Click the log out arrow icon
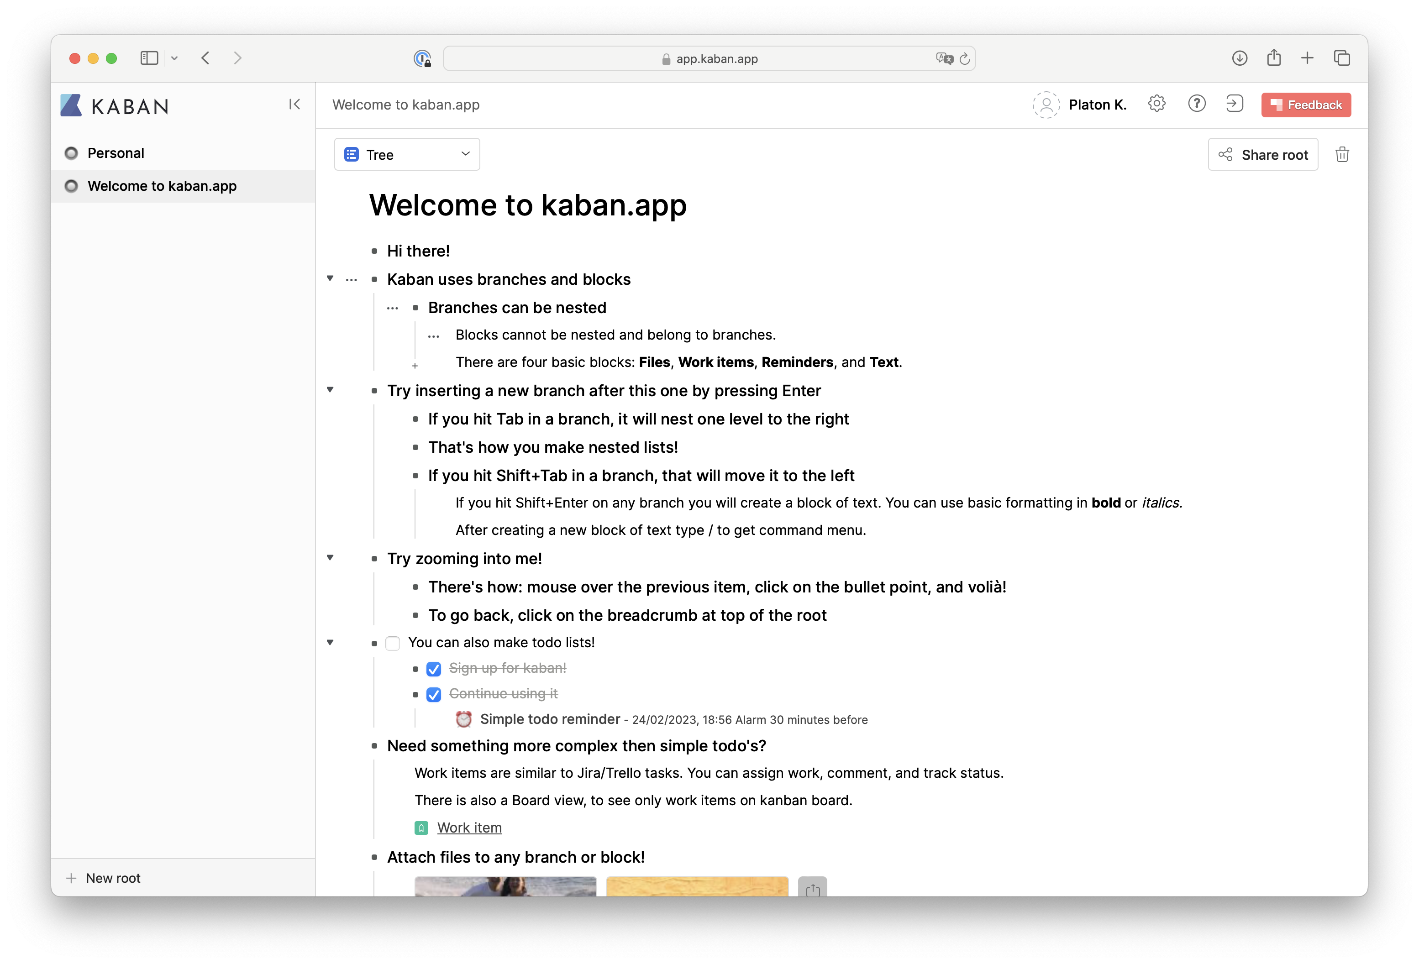Screen dimensions: 1419x964 (x=1235, y=104)
